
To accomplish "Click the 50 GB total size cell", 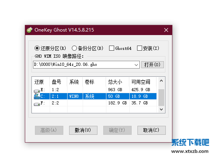I will pyautogui.click(x=114, y=96).
